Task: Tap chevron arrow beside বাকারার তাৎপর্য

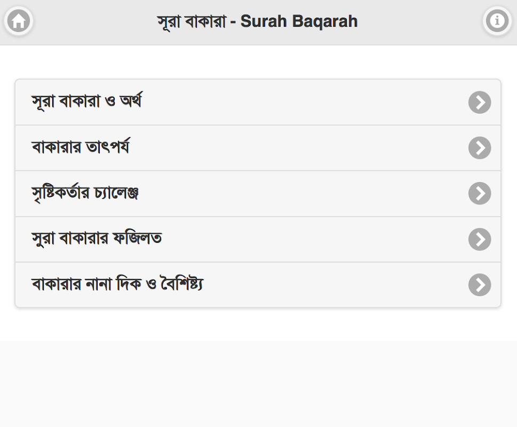Action: pos(480,148)
